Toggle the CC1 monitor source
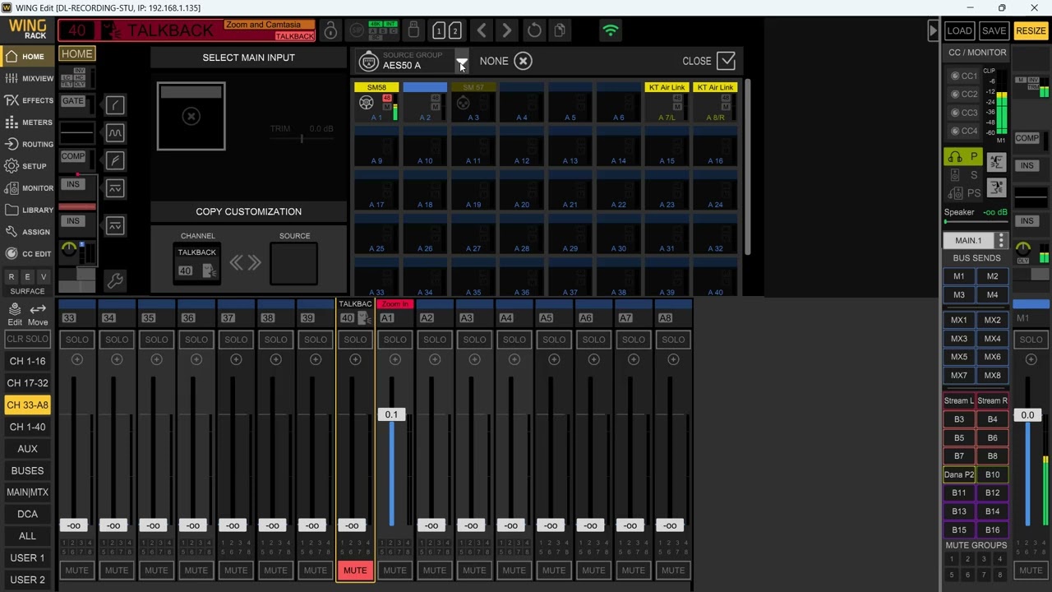Image resolution: width=1052 pixels, height=592 pixels. [x=964, y=76]
